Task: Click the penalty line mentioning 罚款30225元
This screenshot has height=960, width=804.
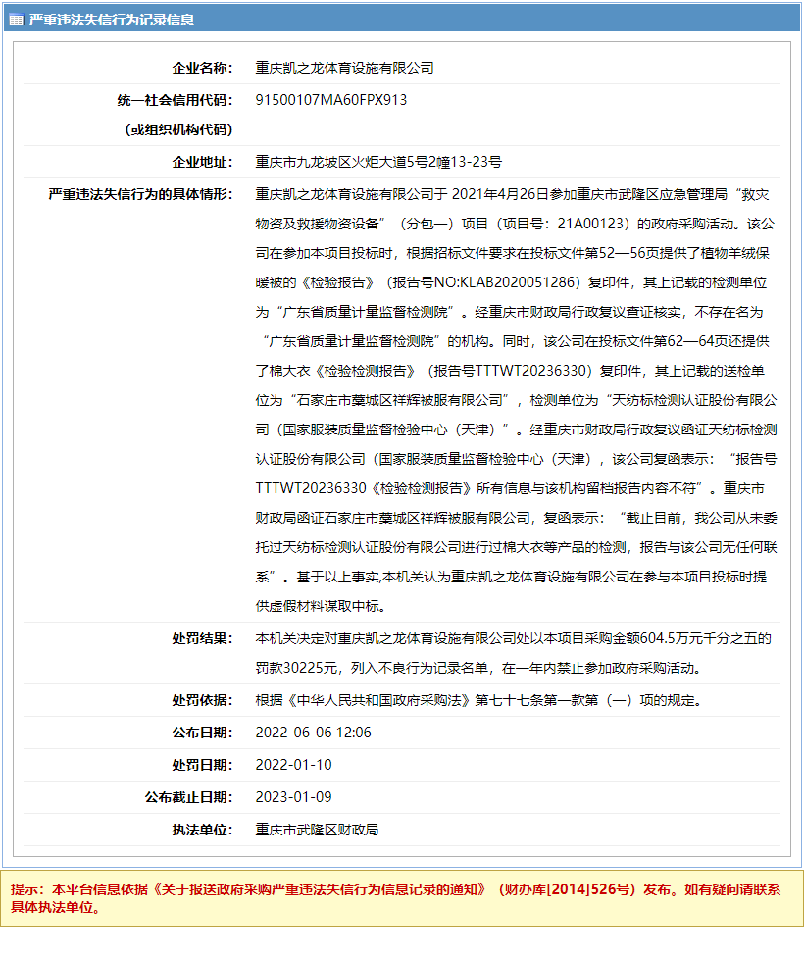Action: pyautogui.click(x=478, y=668)
